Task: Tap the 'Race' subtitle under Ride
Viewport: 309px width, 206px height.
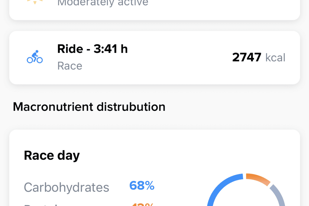Action: tap(70, 66)
